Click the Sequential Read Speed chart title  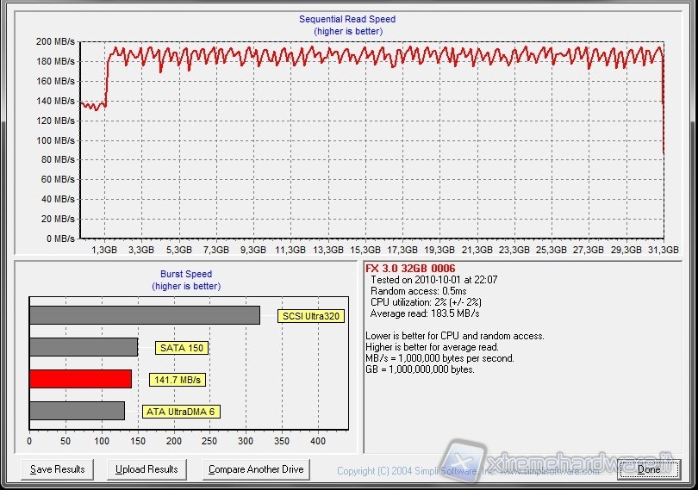[x=347, y=19]
